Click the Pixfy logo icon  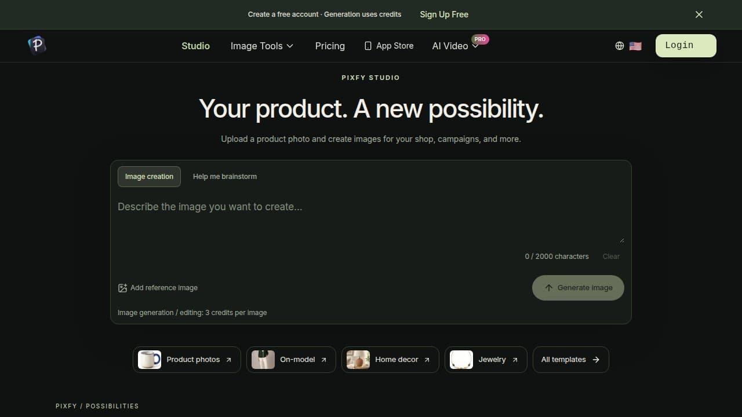pyautogui.click(x=37, y=45)
